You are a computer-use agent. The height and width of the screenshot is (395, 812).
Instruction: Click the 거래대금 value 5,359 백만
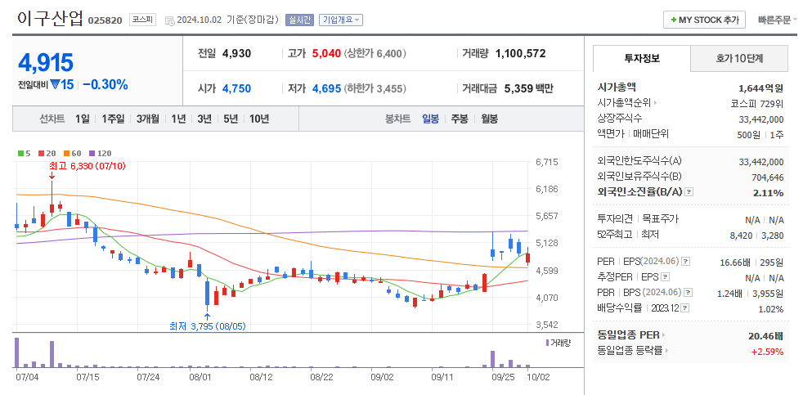[529, 88]
